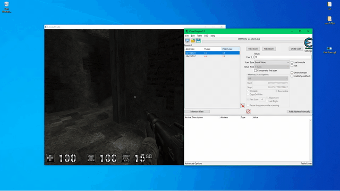Click the Start address field

(270, 83)
